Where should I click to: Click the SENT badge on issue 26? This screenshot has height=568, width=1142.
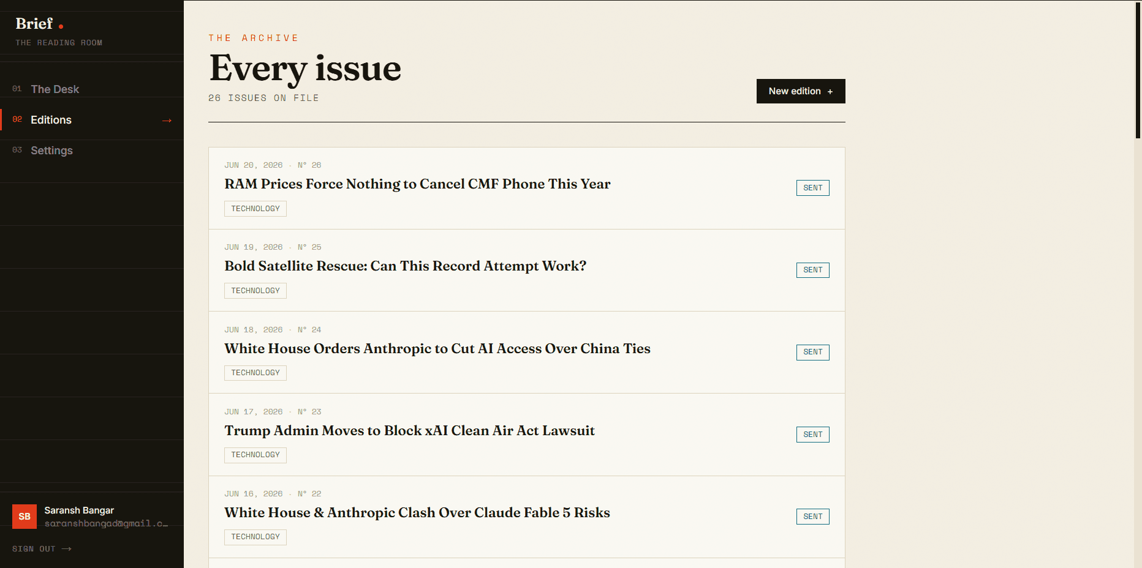coord(813,188)
